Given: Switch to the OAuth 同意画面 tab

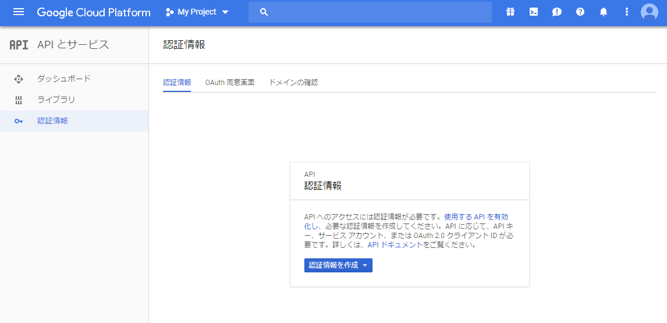Looking at the screenshot, I should tap(230, 83).
